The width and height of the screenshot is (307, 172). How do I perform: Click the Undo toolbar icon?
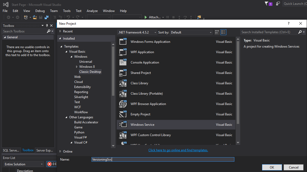(x=68, y=17)
